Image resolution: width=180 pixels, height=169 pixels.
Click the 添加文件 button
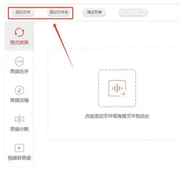click(x=23, y=12)
